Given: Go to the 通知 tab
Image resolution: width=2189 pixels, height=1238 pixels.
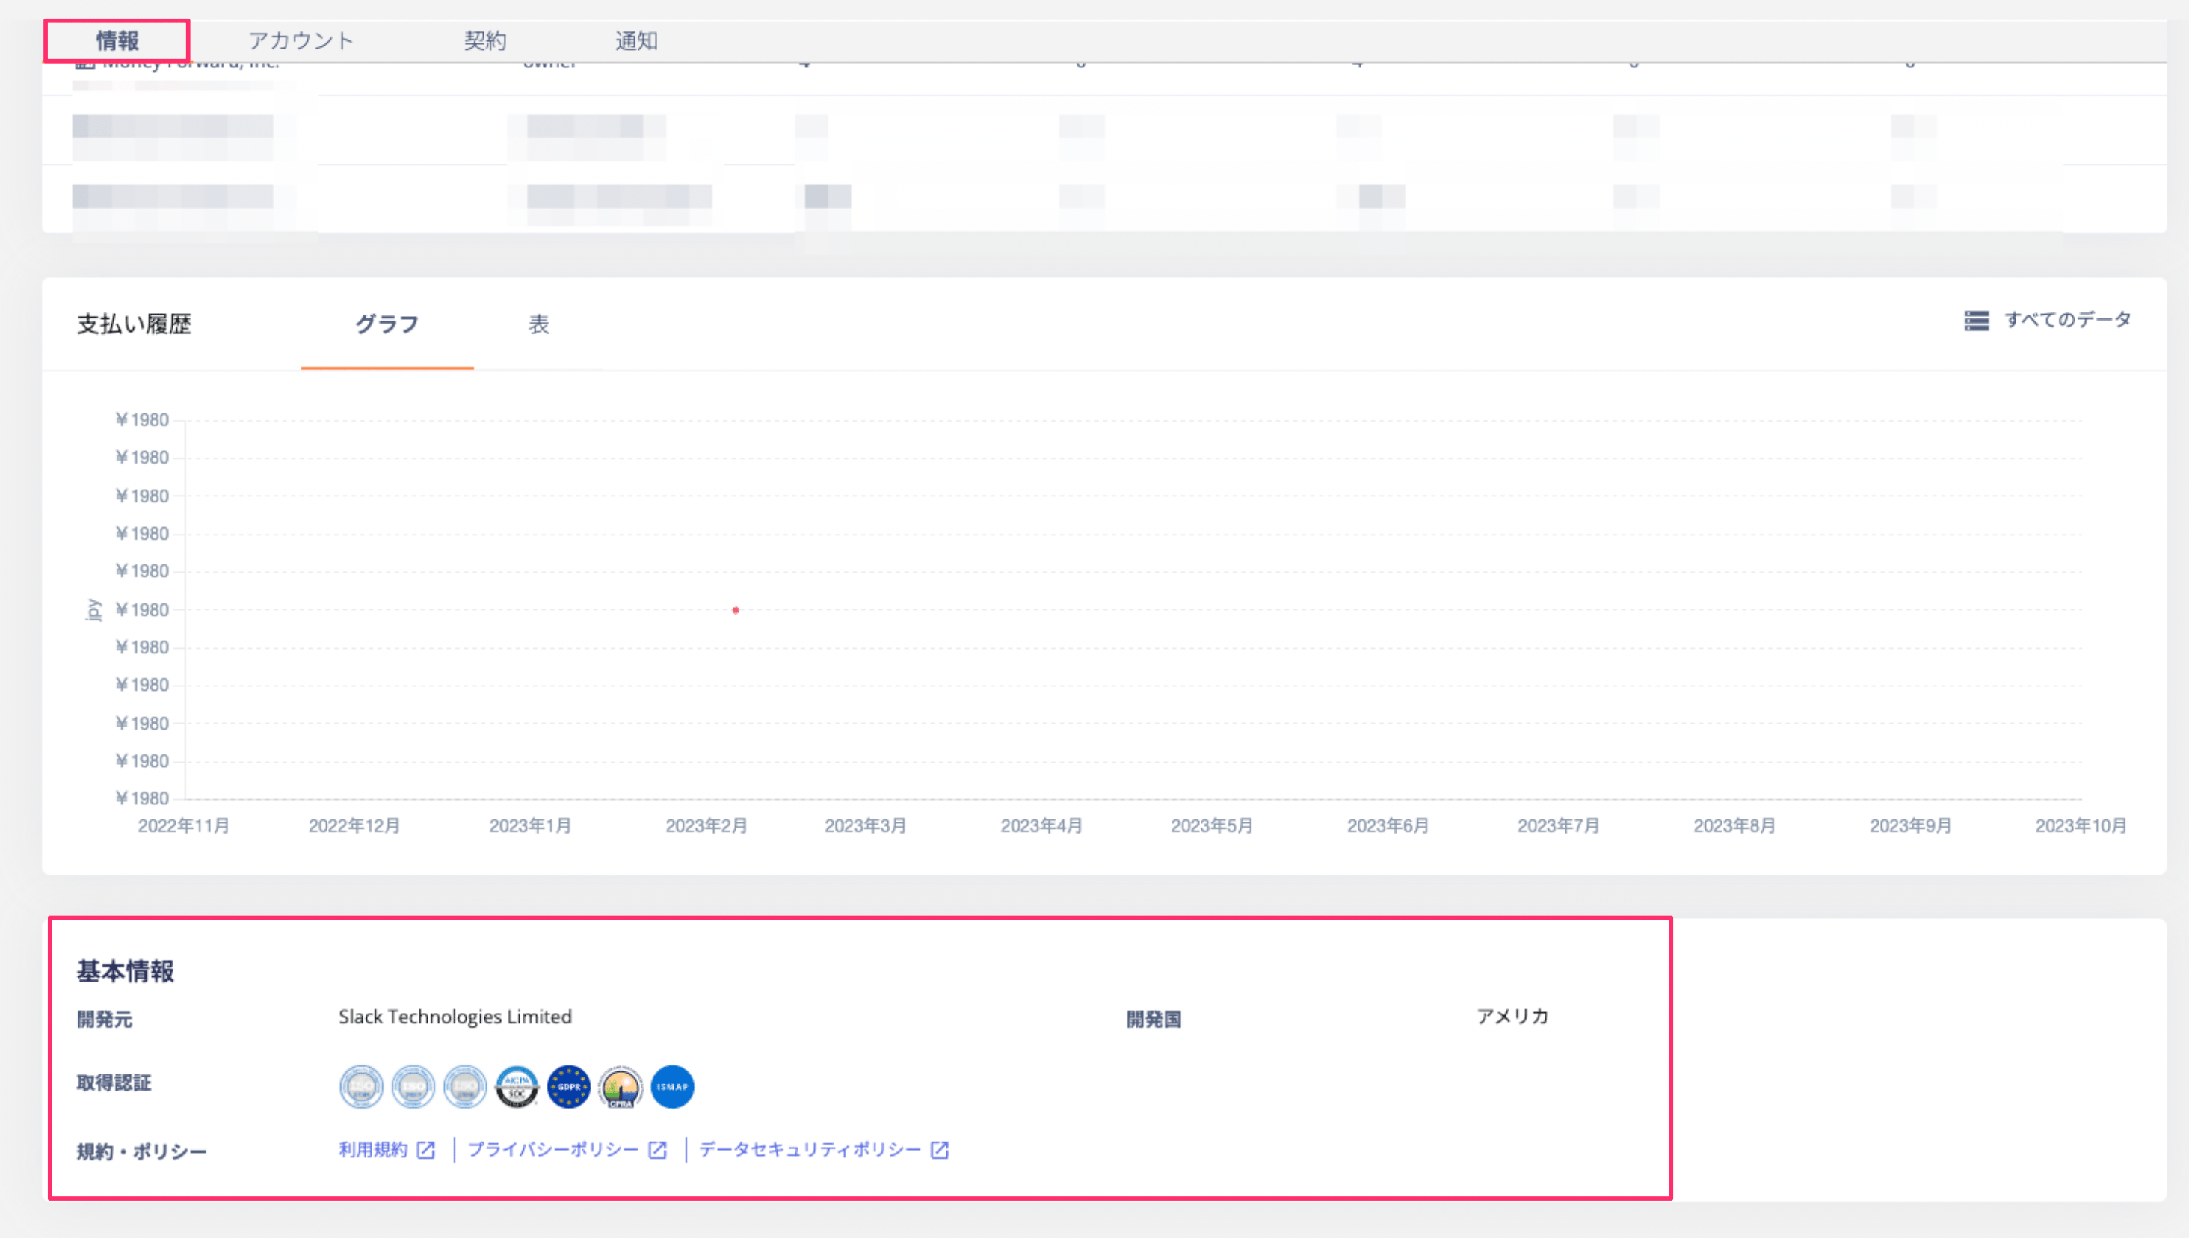Looking at the screenshot, I should click(637, 41).
